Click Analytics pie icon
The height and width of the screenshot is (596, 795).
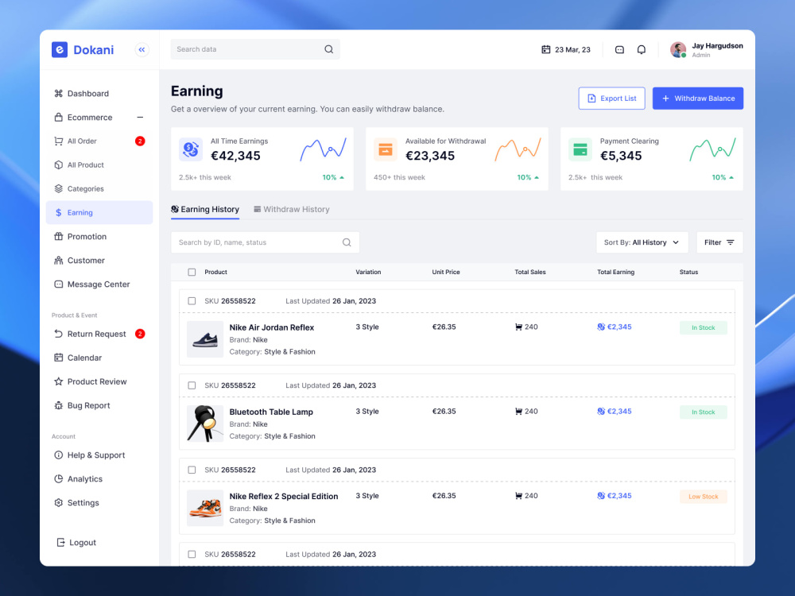pyautogui.click(x=58, y=478)
